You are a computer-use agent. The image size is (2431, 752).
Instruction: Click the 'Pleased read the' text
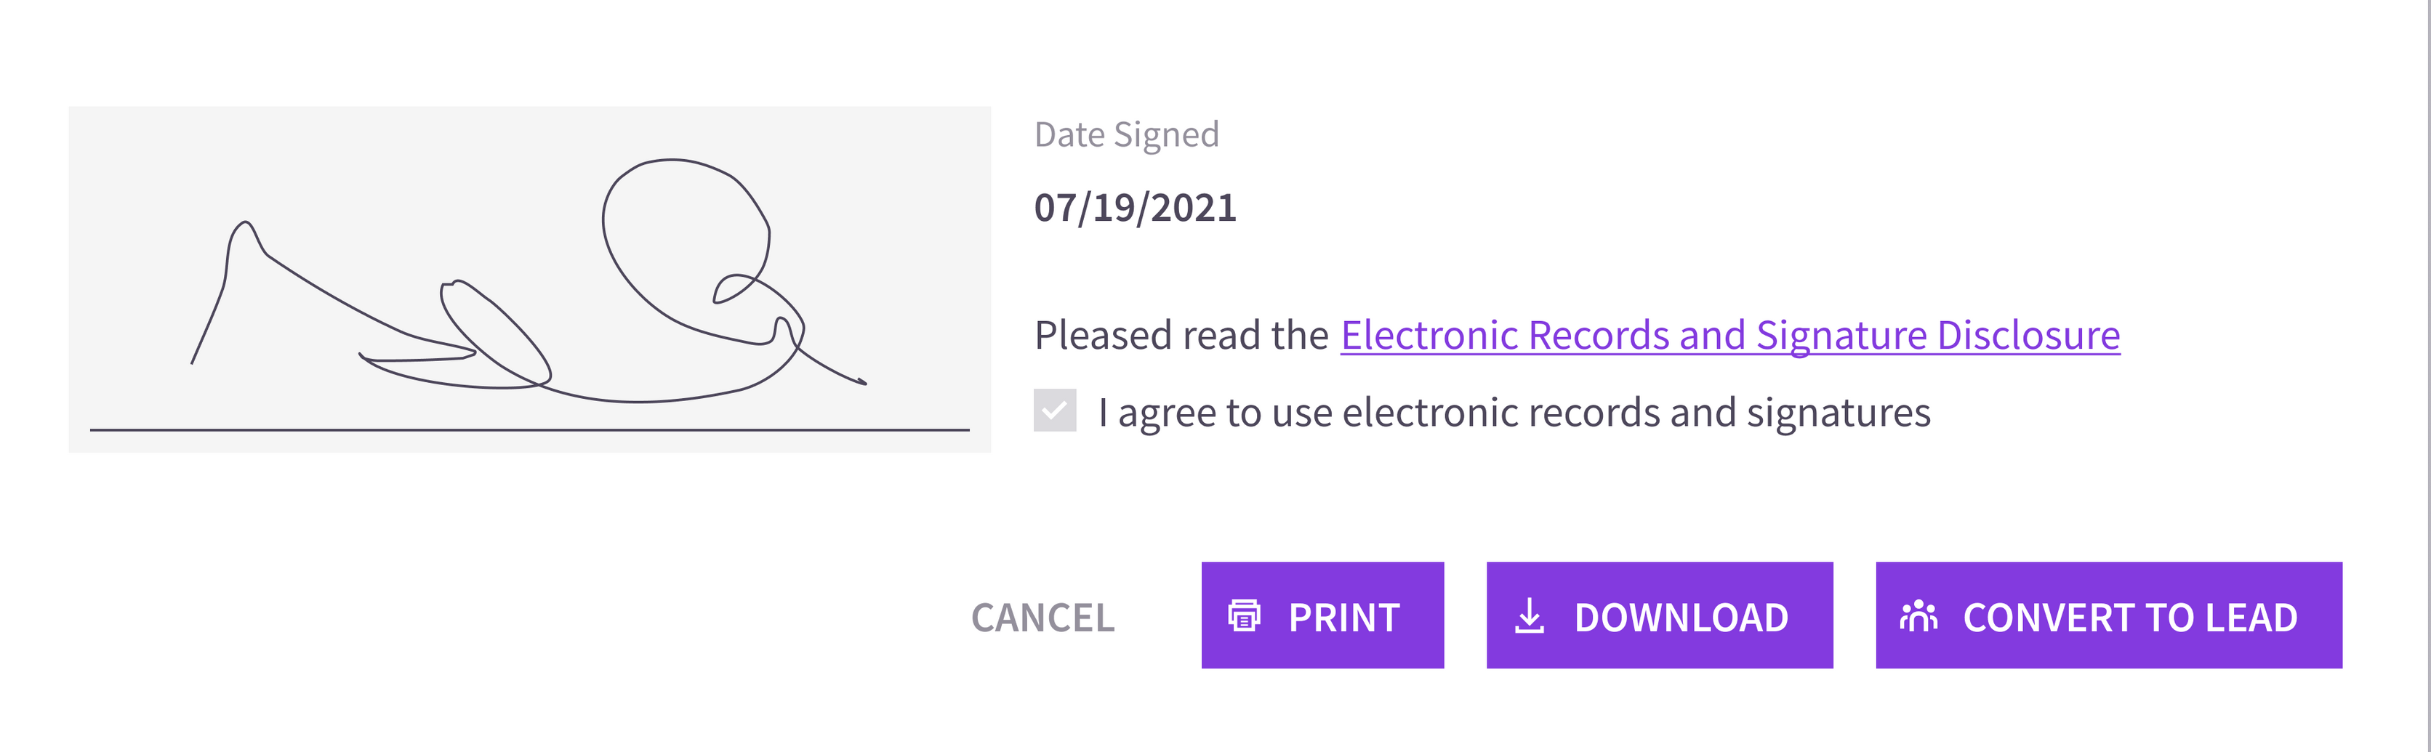point(1181,335)
